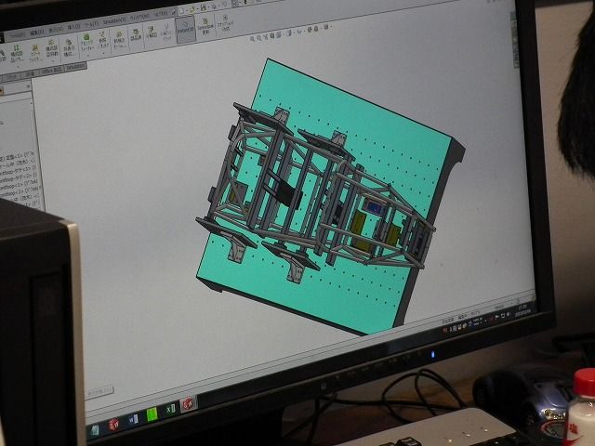Click the active SolidWorks taskbar icon

[x=189, y=404]
